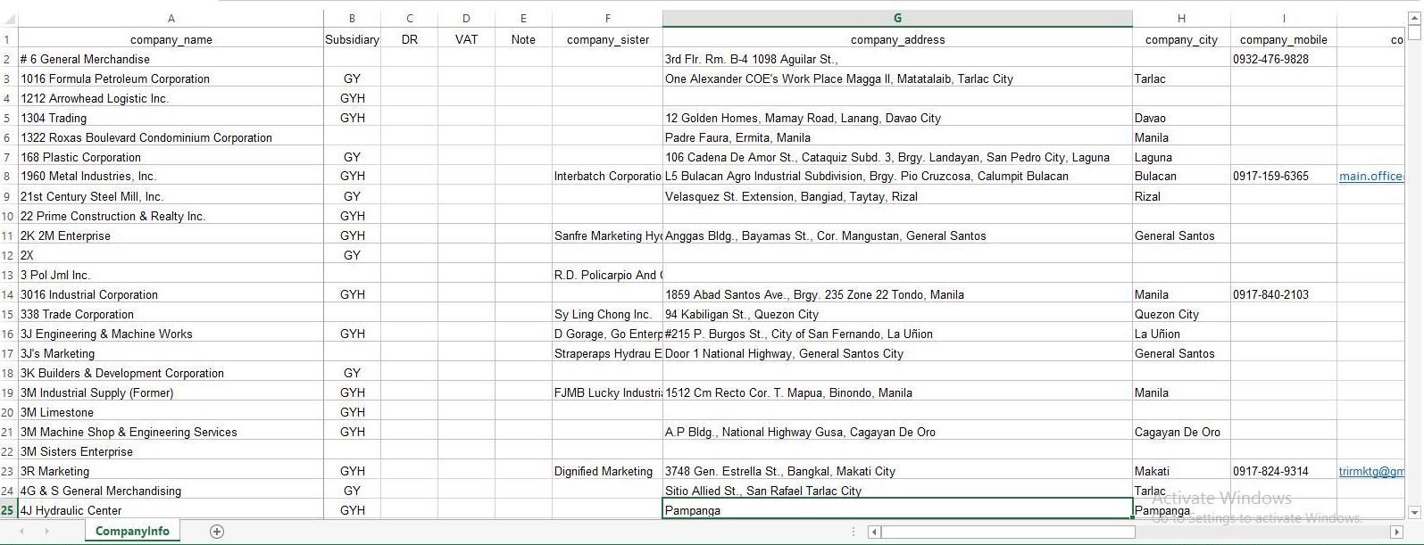Viewport: 1424px width, 545px height.
Task: Select column B header
Action: click(x=352, y=19)
